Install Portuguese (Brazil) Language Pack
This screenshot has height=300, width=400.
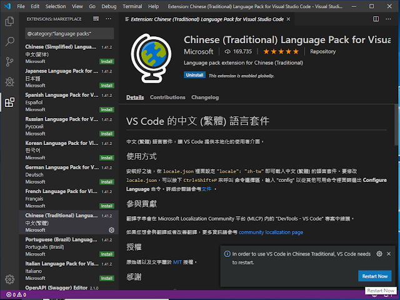107,254
